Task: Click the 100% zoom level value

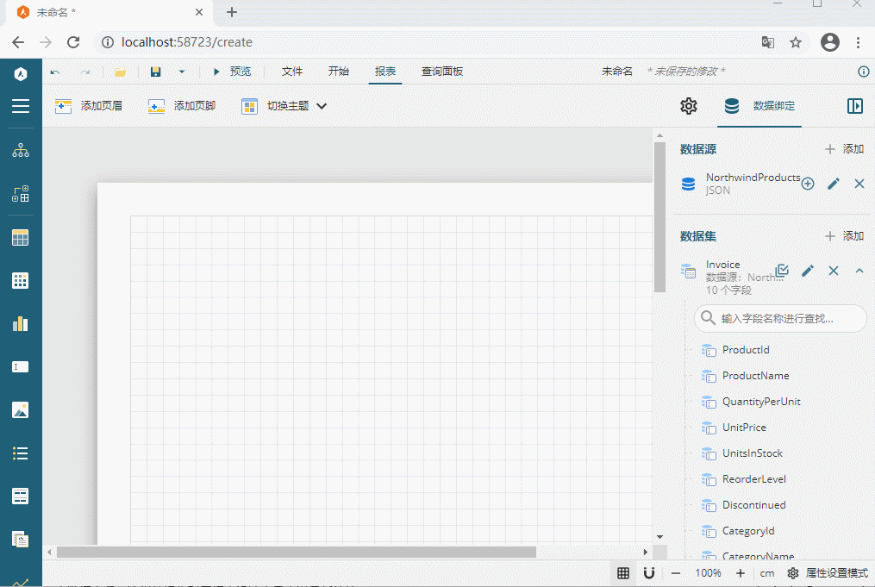Action: [708, 573]
